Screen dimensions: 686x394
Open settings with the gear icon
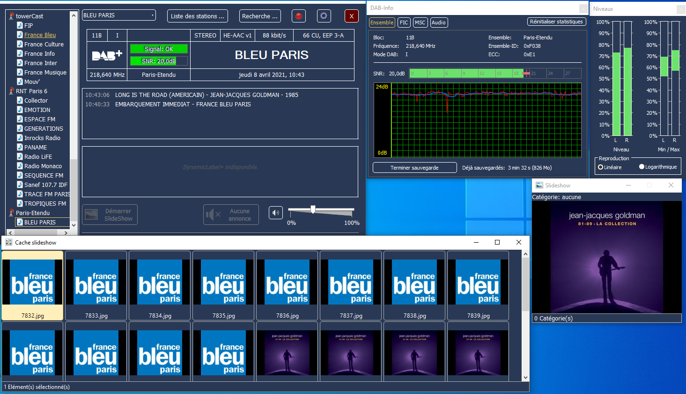pyautogui.click(x=324, y=16)
